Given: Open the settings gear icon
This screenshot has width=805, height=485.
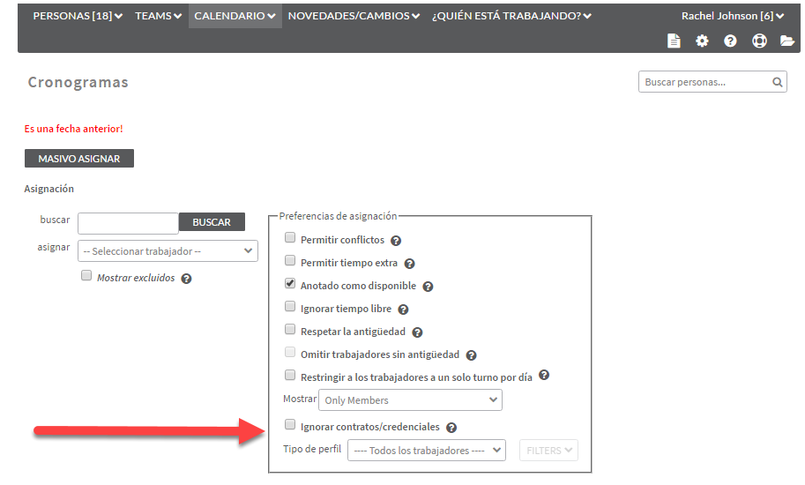Looking at the screenshot, I should coord(702,41).
